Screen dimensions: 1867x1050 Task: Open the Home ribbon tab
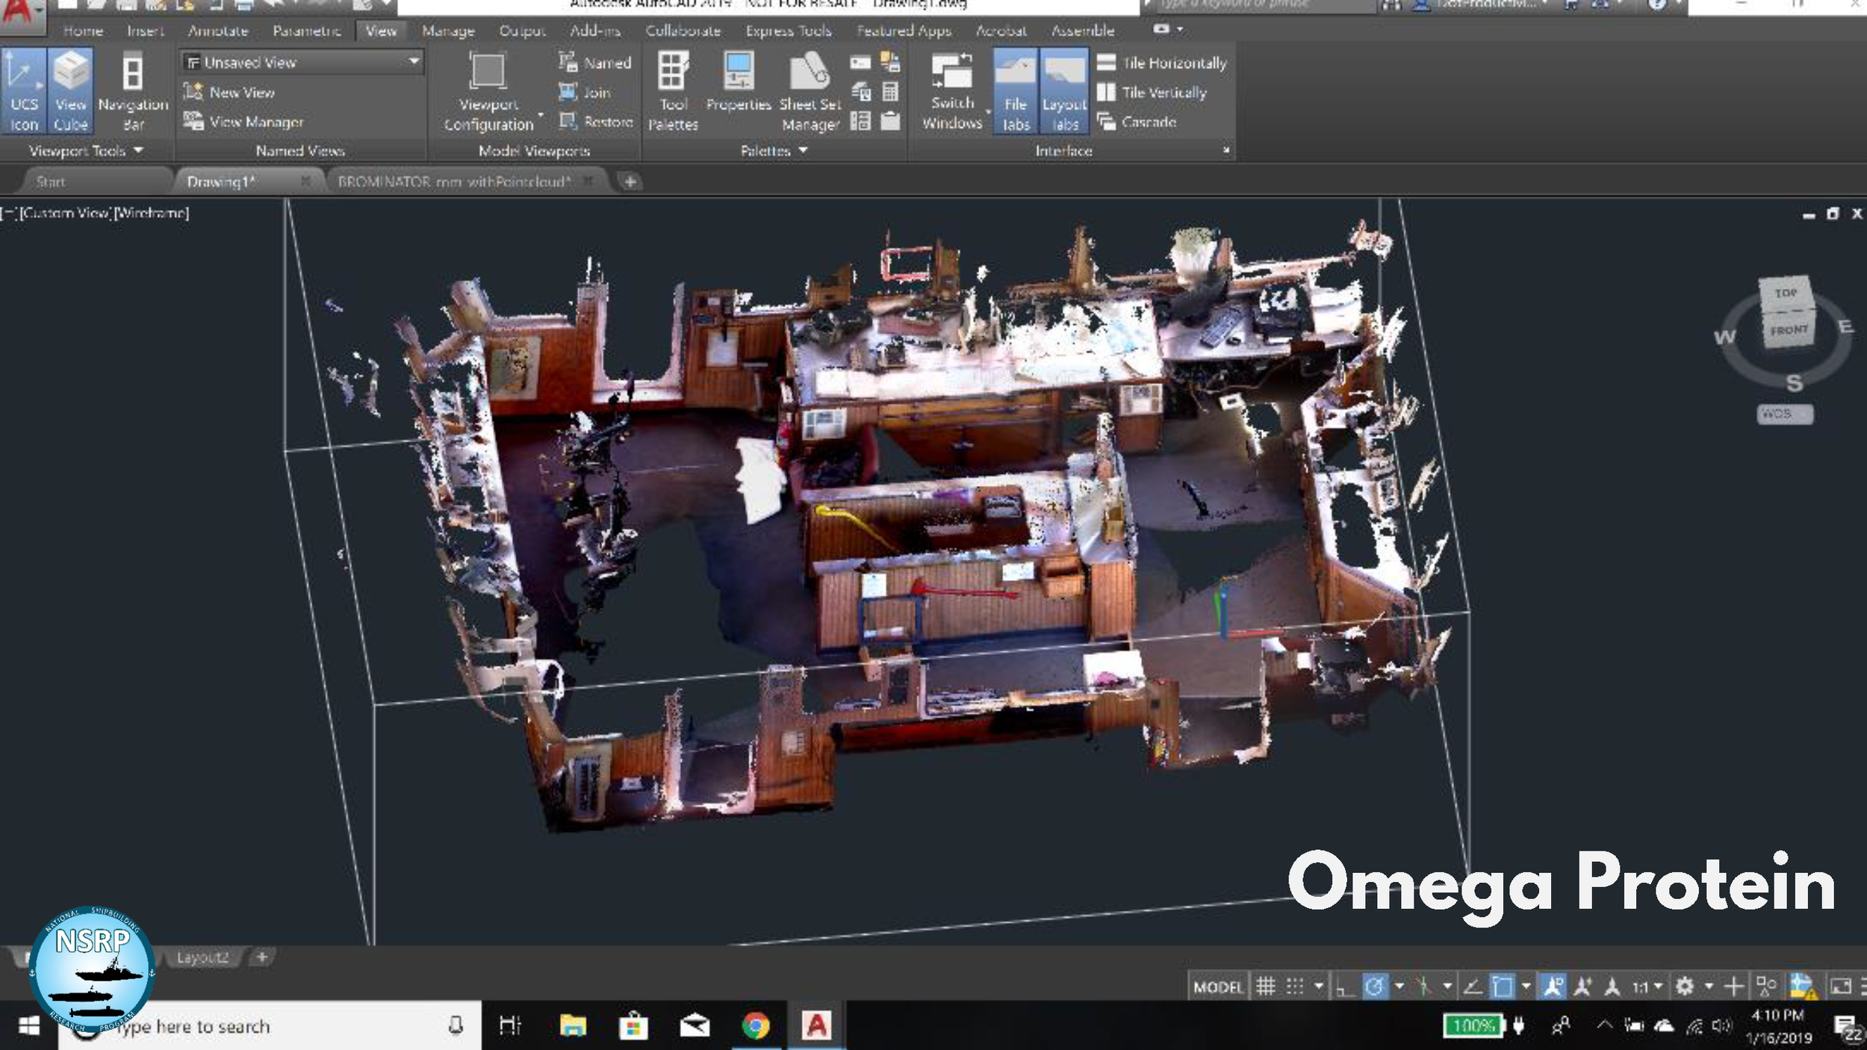click(x=83, y=31)
